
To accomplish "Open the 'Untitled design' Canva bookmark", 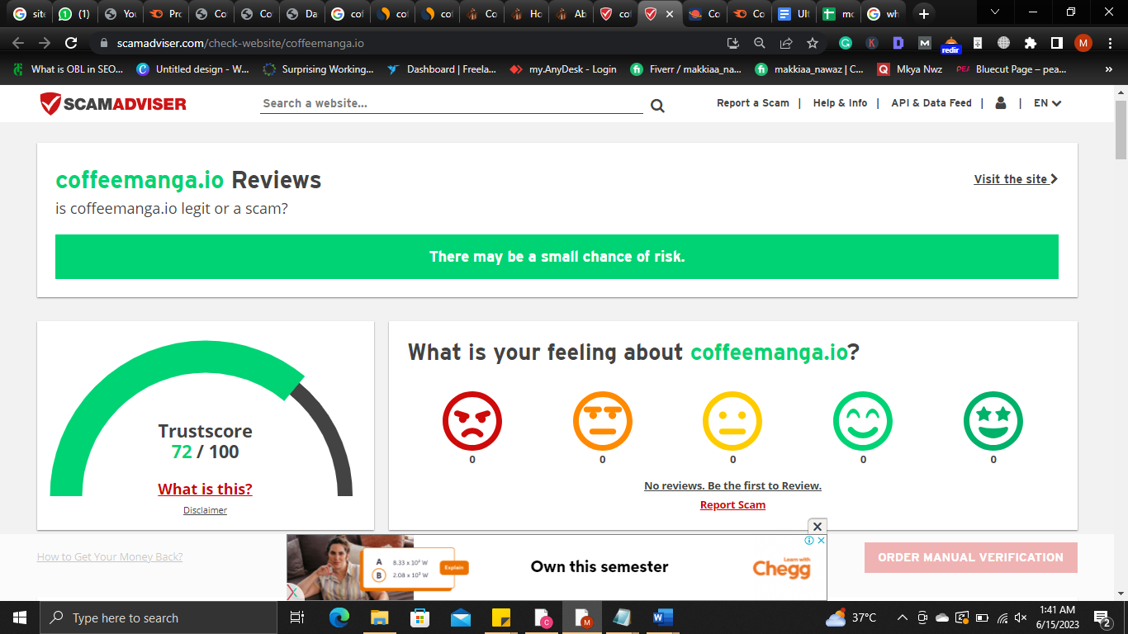I will [x=192, y=70].
